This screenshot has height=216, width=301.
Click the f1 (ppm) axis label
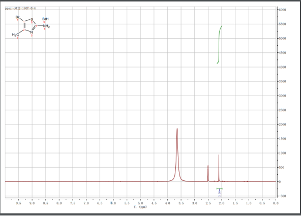tap(140, 207)
